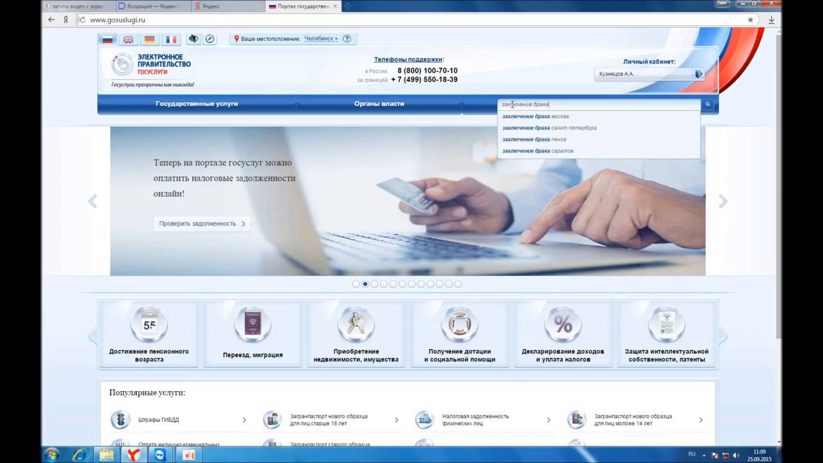Open a new browser tab plus button
823x463 pixels.
pos(348,6)
